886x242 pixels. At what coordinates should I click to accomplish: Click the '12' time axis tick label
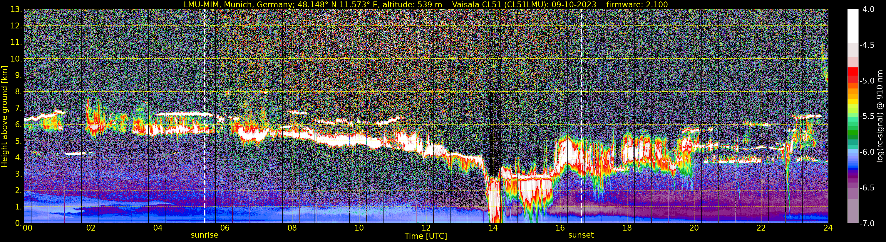click(426, 228)
